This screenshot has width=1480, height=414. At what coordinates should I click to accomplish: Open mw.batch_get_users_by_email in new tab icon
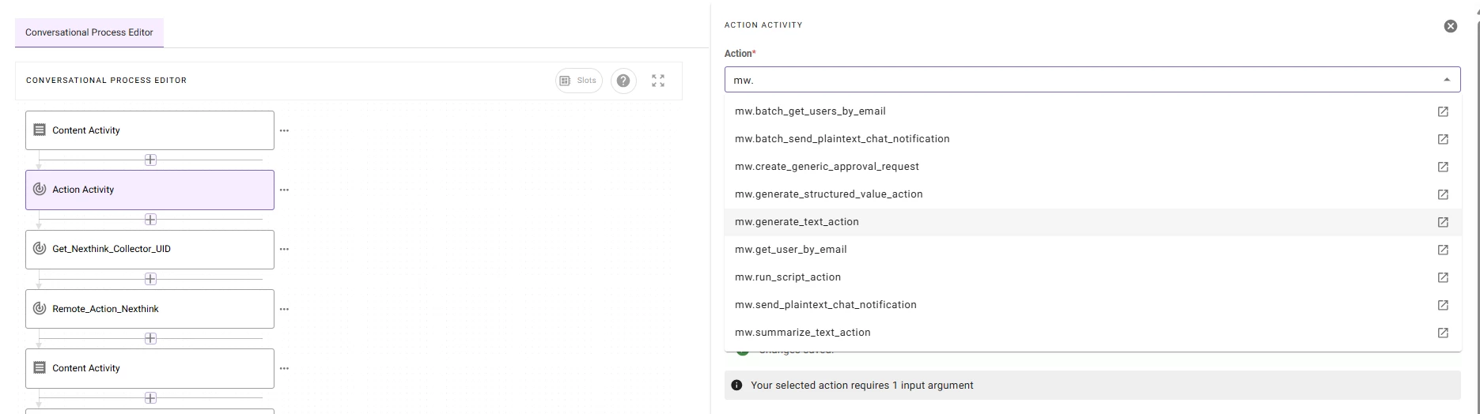1443,111
